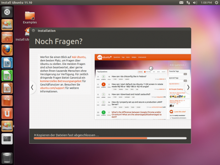
Task: Open LibreOffice Calc from the launcher
Action: (7, 75)
